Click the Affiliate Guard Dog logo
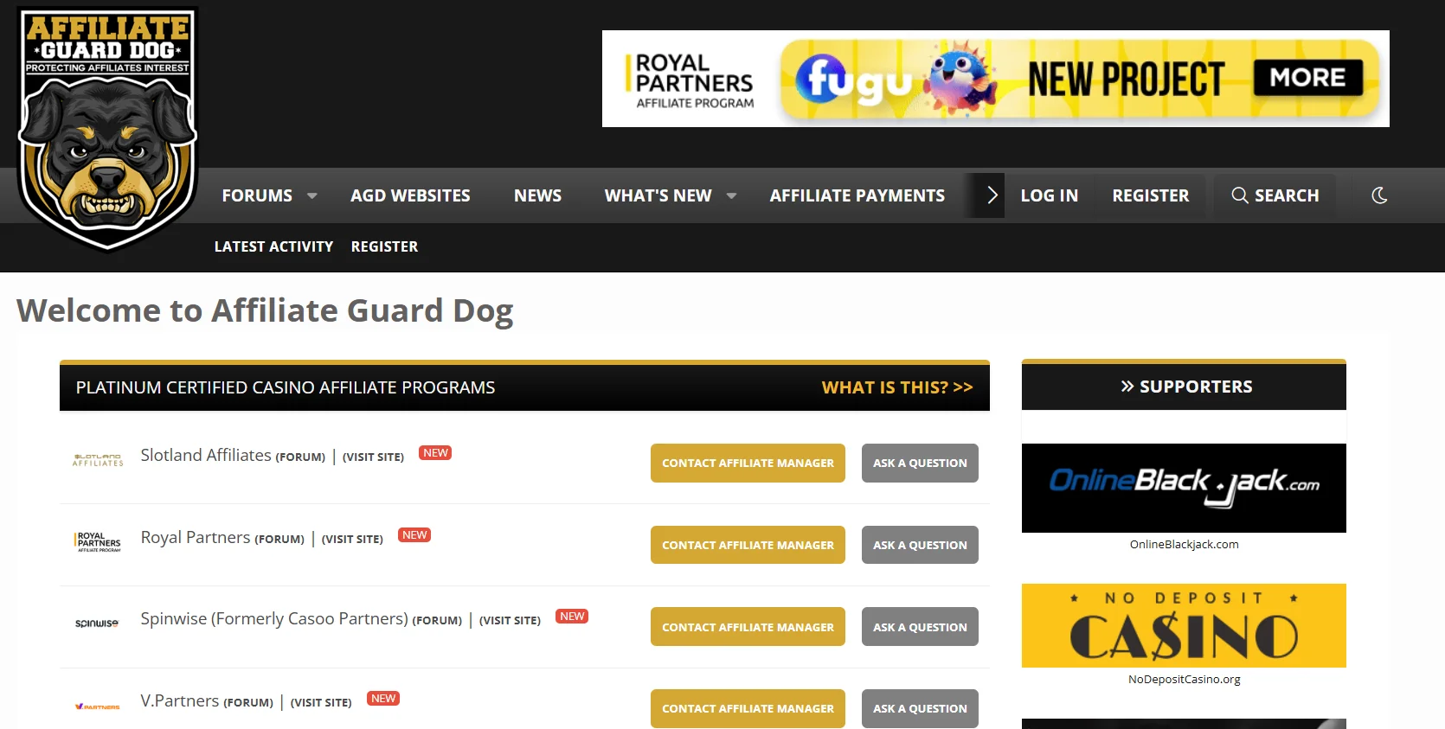This screenshot has width=1445, height=729. point(107,130)
